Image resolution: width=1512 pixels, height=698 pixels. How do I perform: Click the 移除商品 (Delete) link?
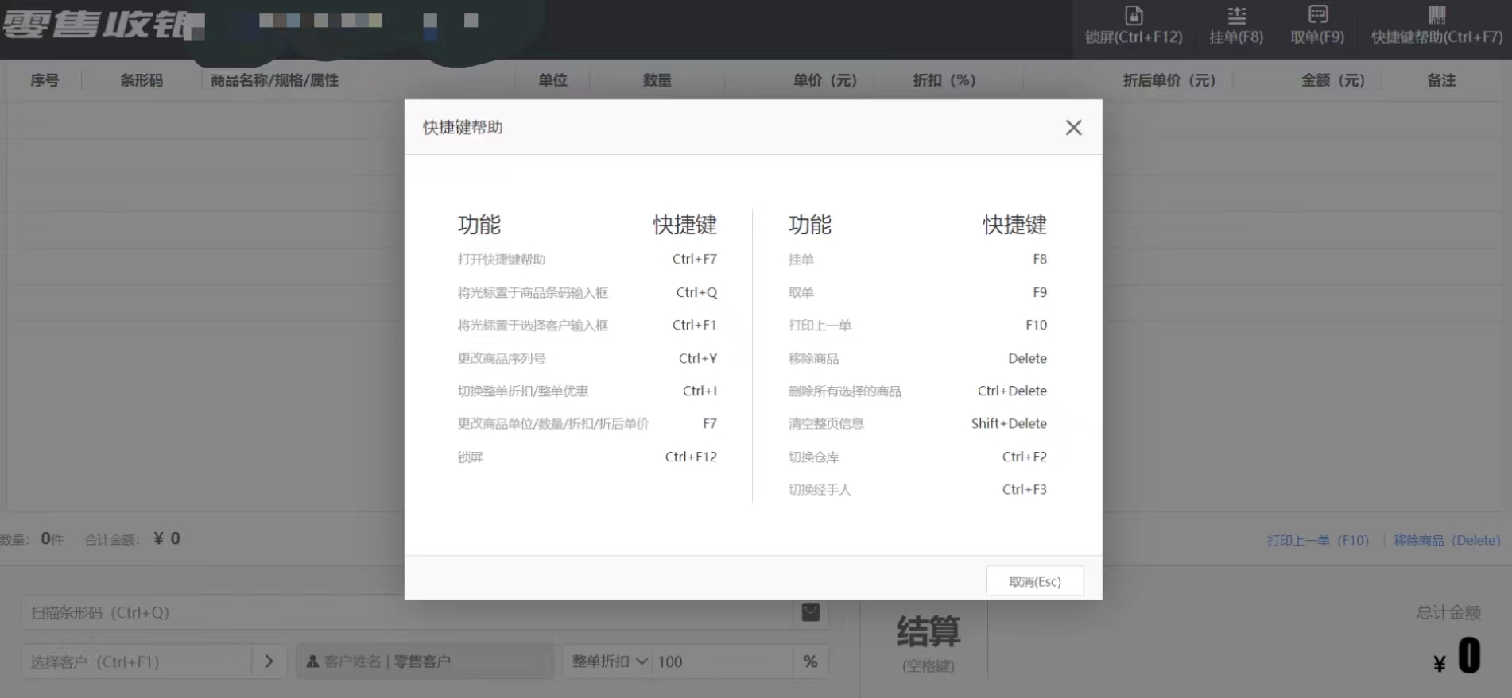pyautogui.click(x=1446, y=540)
